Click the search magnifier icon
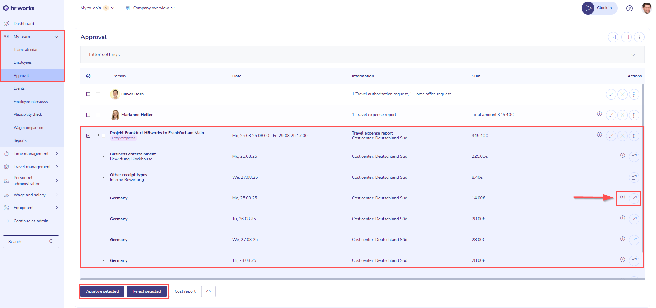Image resolution: width=656 pixels, height=308 pixels. 52,242
